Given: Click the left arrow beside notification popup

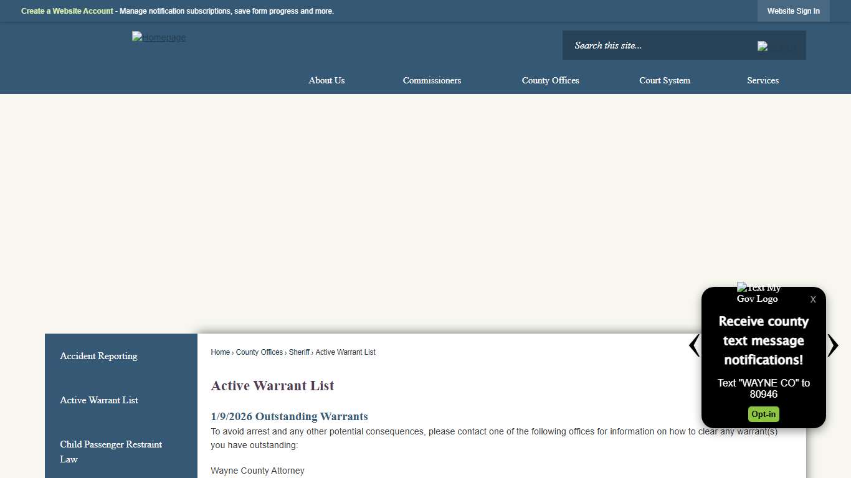Looking at the screenshot, I should 694,345.
